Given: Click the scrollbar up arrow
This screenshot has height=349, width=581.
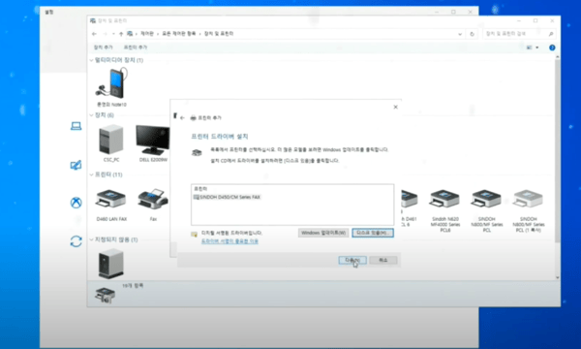Looking at the screenshot, I should coord(558,57).
